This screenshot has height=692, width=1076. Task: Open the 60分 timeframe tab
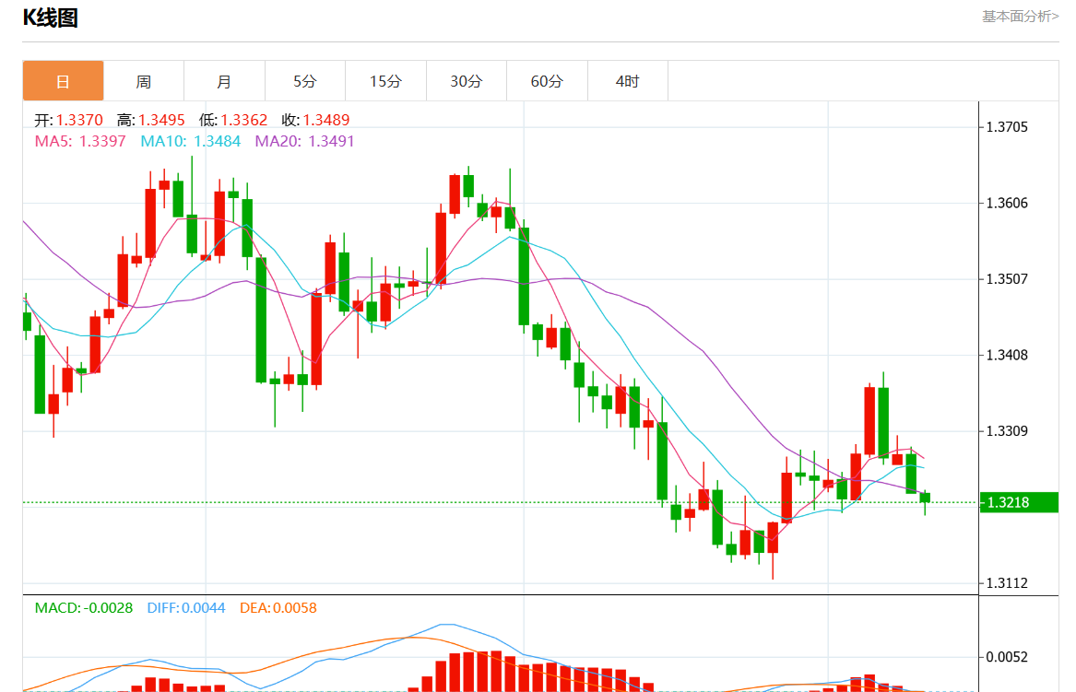547,81
